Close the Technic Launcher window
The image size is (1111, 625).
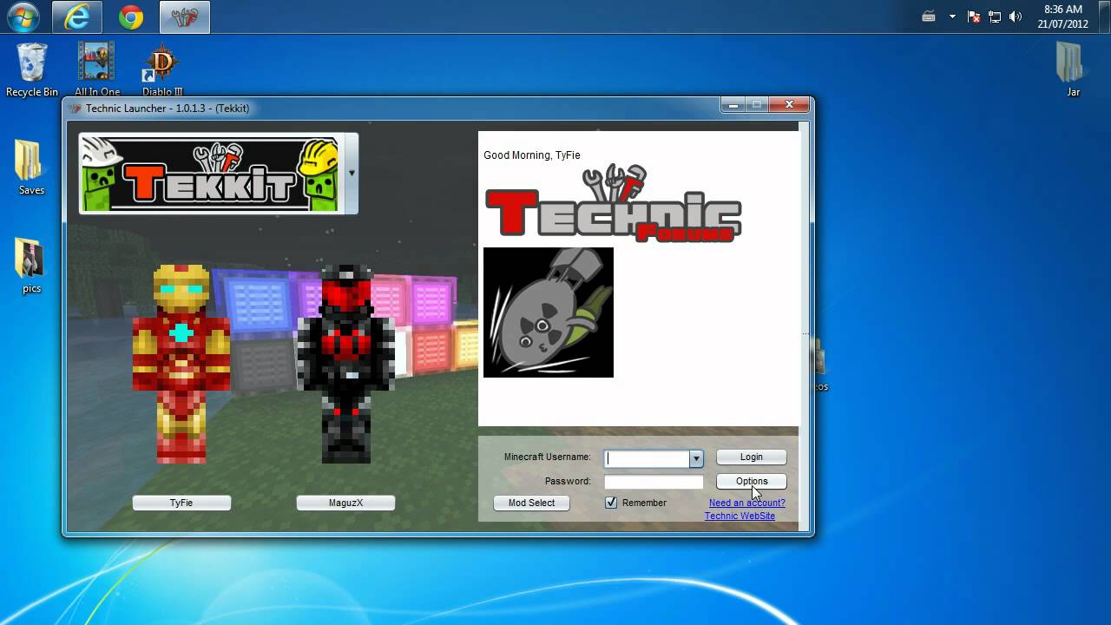pyautogui.click(x=789, y=104)
